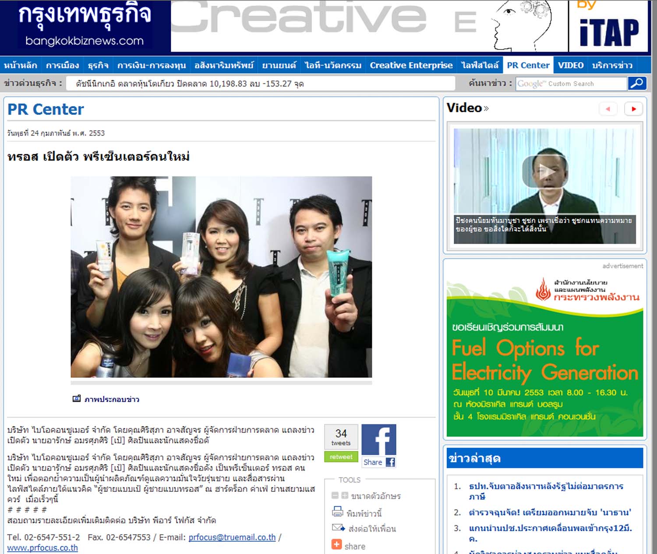Image resolution: width=657 pixels, height=554 pixels.
Task: Click the article title ทรอส เปิดตัว พรีเซ็นเตอร์คนใหม่
Action: pyautogui.click(x=99, y=157)
